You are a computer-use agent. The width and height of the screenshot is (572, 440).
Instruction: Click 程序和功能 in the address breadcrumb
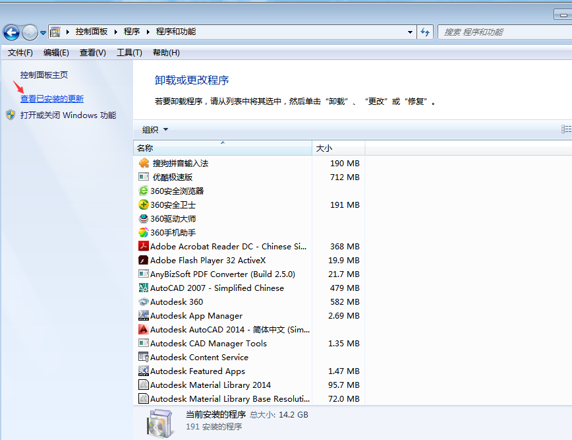point(176,32)
